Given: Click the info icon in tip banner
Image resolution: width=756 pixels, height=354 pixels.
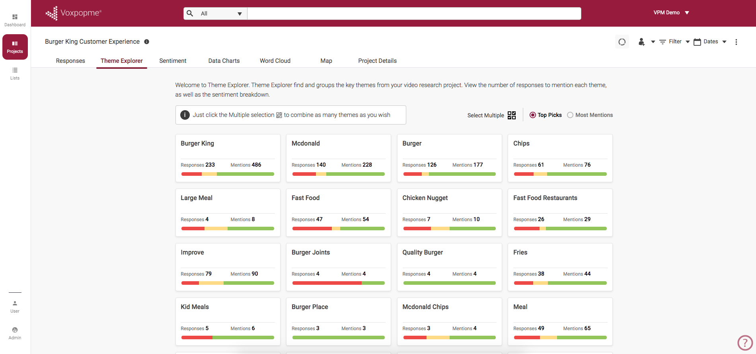Looking at the screenshot, I should pos(185,115).
